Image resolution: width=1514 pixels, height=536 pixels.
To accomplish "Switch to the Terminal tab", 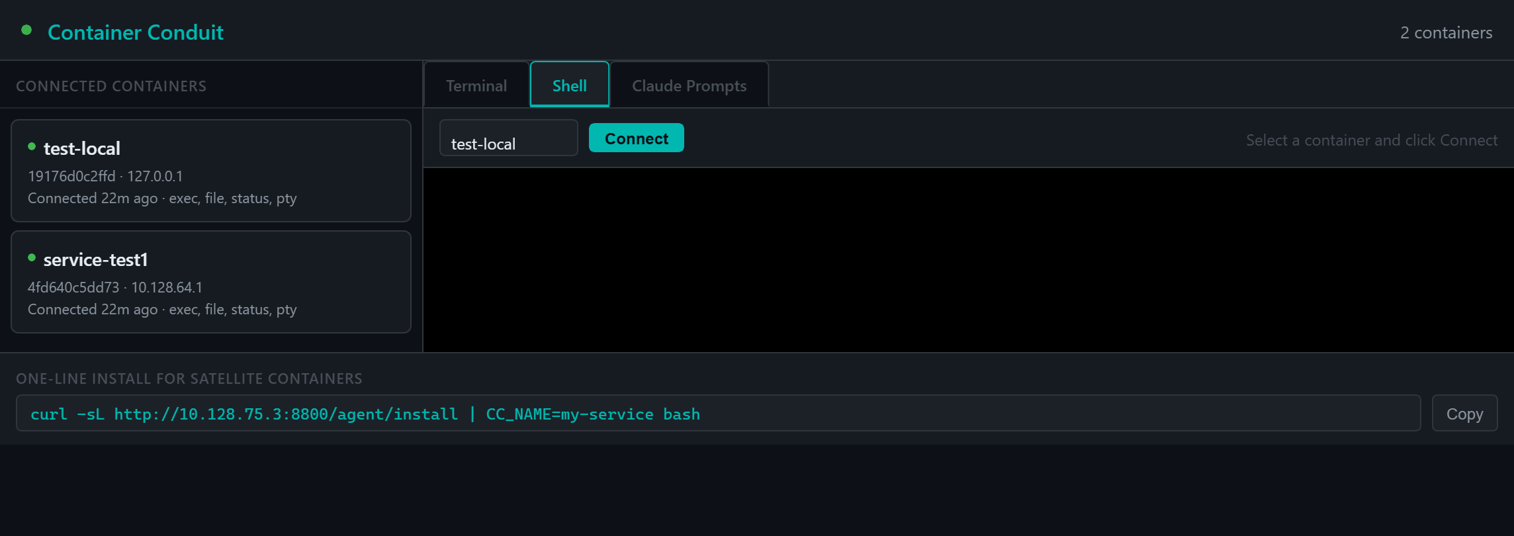I will coord(476,85).
